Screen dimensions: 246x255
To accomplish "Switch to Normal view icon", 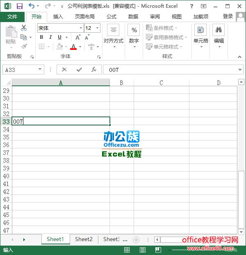I will (127, 250).
